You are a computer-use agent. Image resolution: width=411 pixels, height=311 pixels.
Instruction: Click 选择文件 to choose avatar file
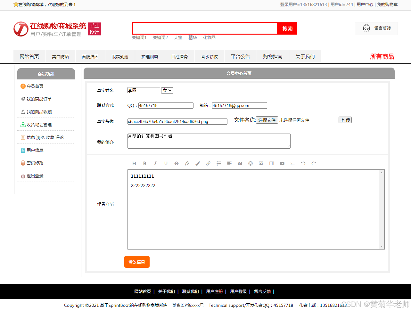coord(267,120)
